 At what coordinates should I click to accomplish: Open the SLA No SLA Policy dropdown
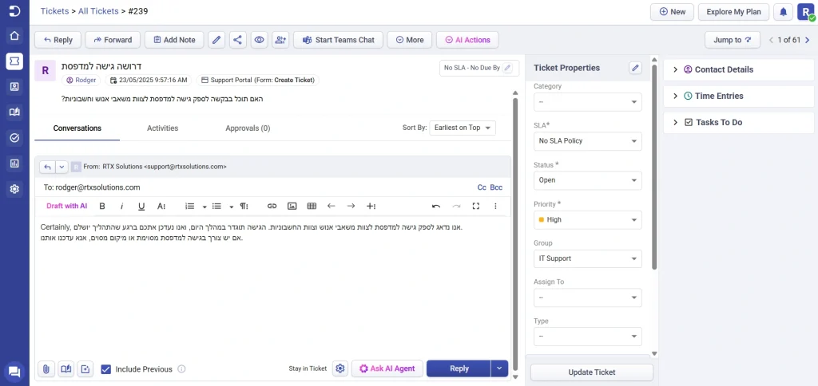[587, 141]
